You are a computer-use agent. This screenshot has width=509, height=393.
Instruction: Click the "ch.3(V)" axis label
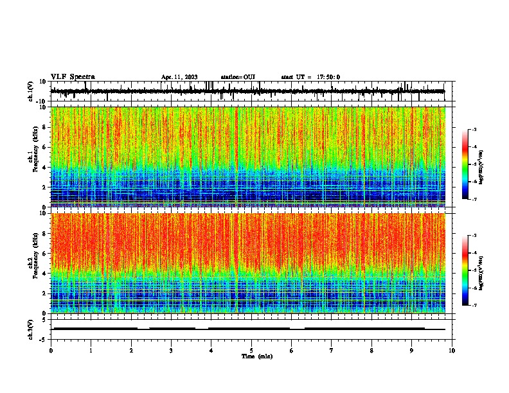point(31,329)
